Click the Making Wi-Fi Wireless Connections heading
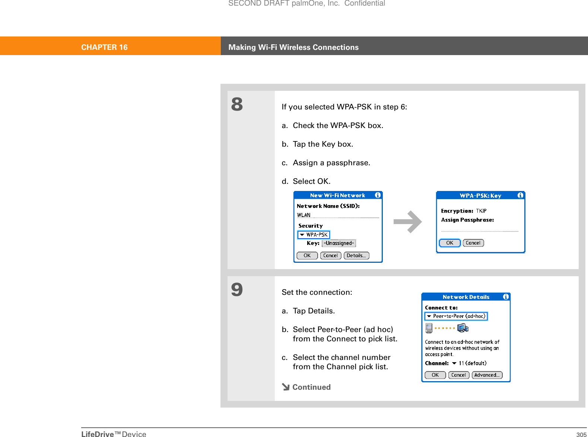Image resolution: width=588 pixels, height=437 pixels. [293, 47]
